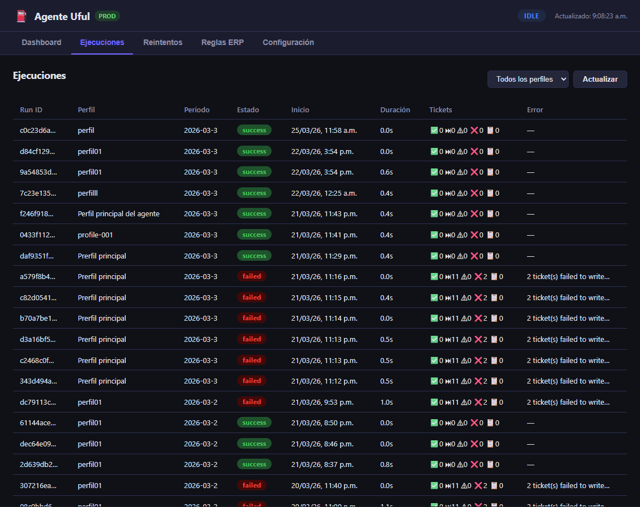Click the IDLE status badge
Screen dimensions: 640x507
click(531, 16)
